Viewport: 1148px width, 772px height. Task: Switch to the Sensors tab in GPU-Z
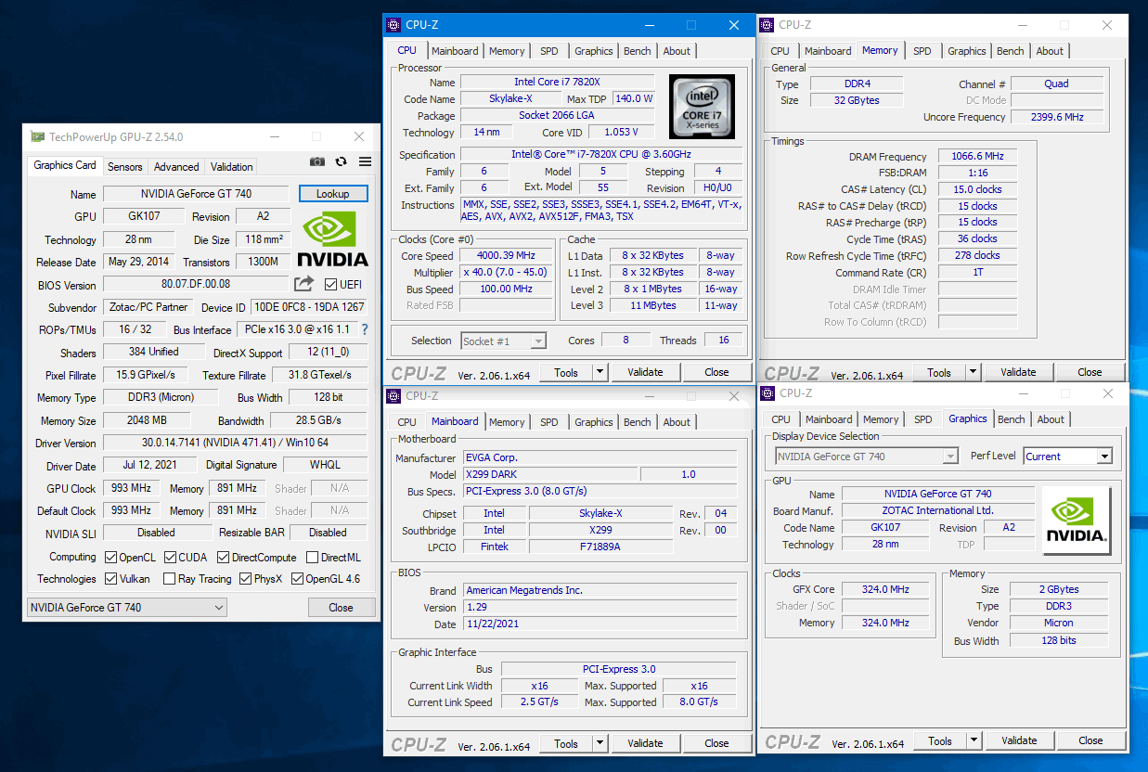click(x=124, y=167)
